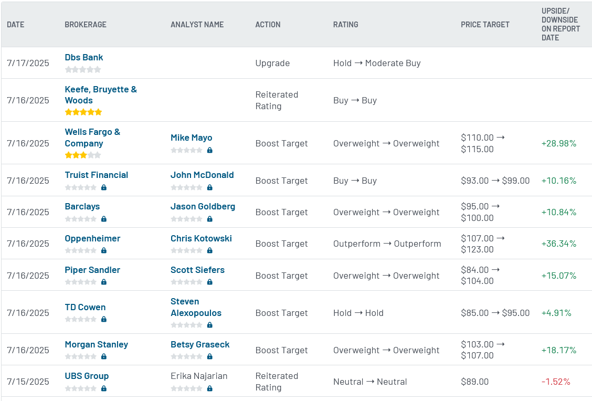The image size is (592, 401).
Task: Open the TD Cowen brokerage link
Action: point(86,308)
